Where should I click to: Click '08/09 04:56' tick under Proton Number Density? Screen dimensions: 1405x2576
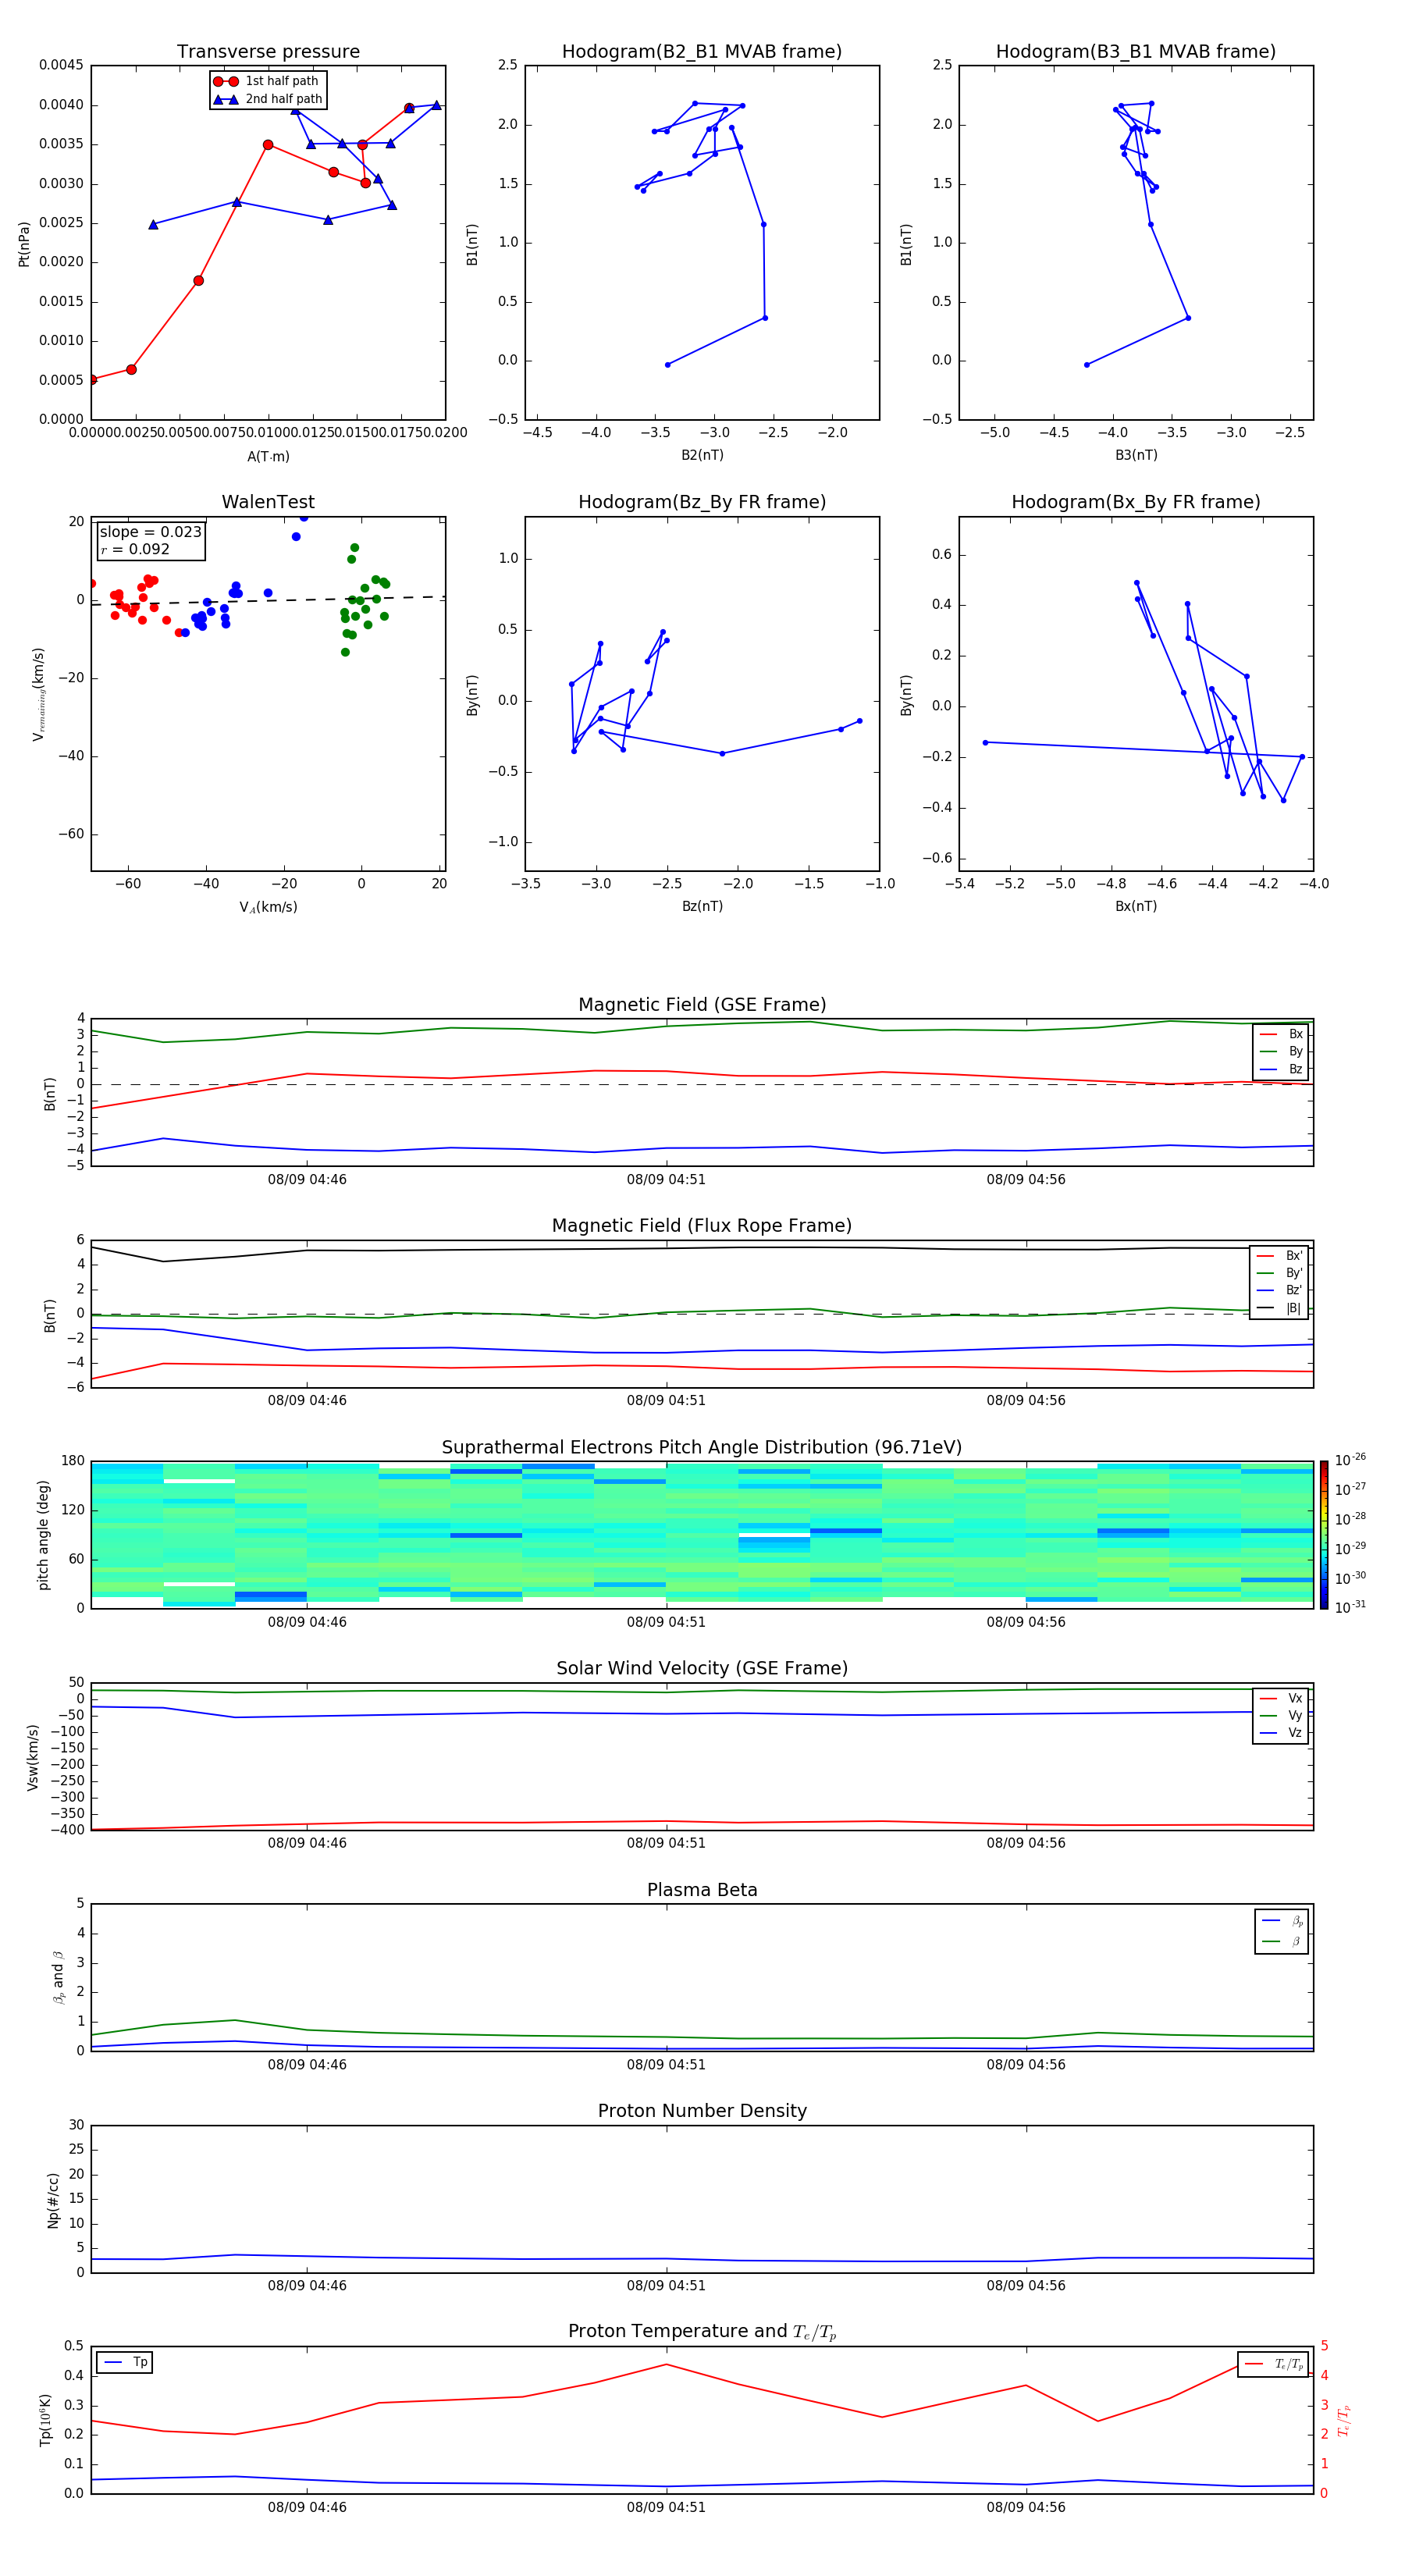[1026, 2286]
